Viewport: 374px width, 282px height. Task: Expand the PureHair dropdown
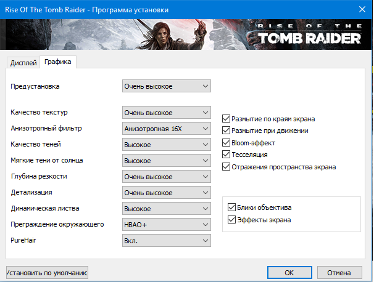point(167,241)
